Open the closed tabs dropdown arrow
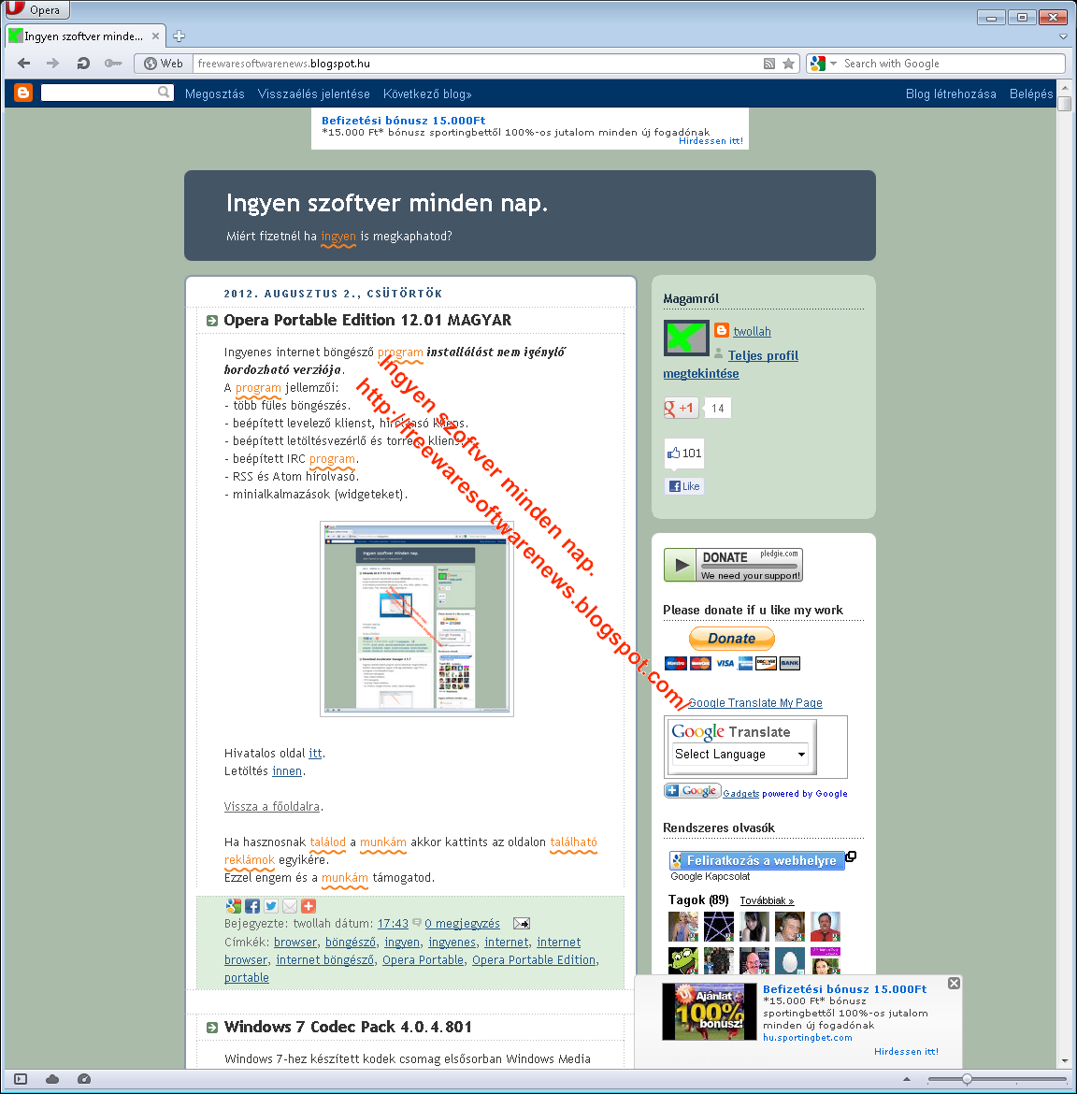 [1063, 36]
